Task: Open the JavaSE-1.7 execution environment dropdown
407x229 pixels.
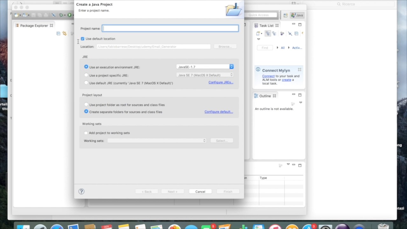Action: [205, 66]
